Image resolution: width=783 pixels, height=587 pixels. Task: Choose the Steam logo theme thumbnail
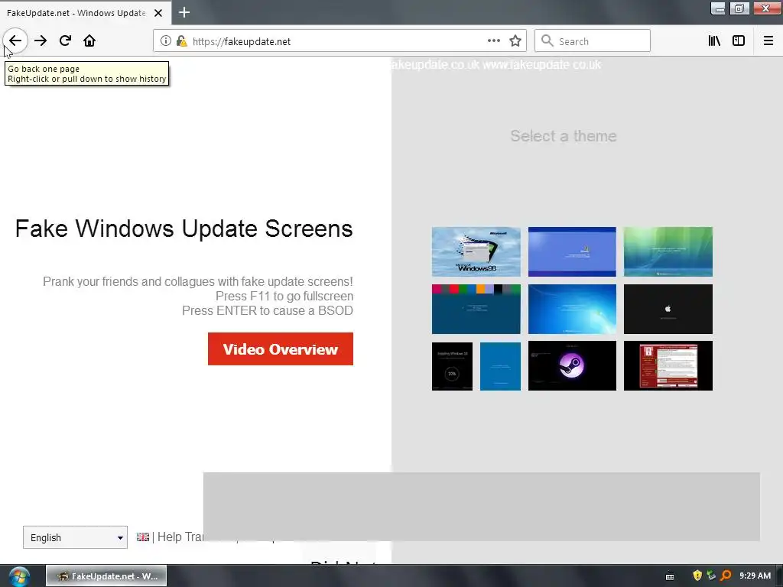[x=572, y=366]
